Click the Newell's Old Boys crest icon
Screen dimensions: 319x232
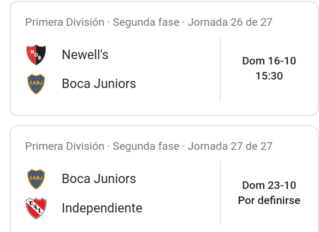point(36,55)
